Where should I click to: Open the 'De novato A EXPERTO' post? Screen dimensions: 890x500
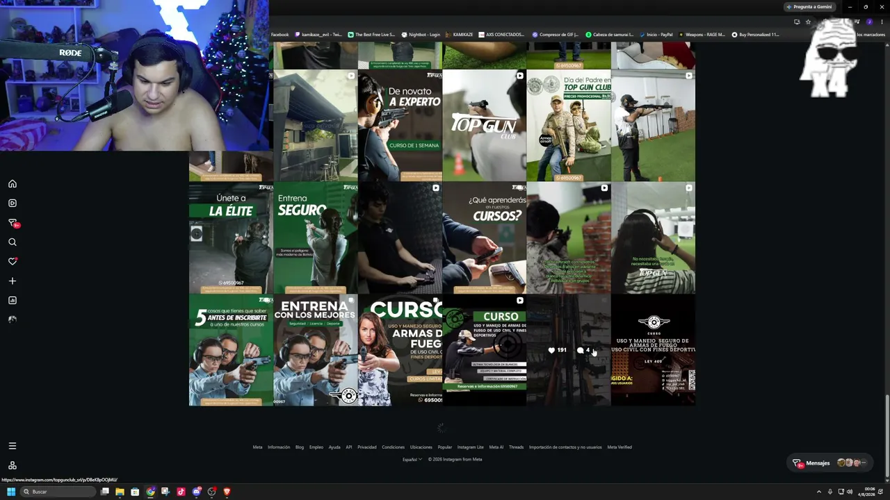400,126
